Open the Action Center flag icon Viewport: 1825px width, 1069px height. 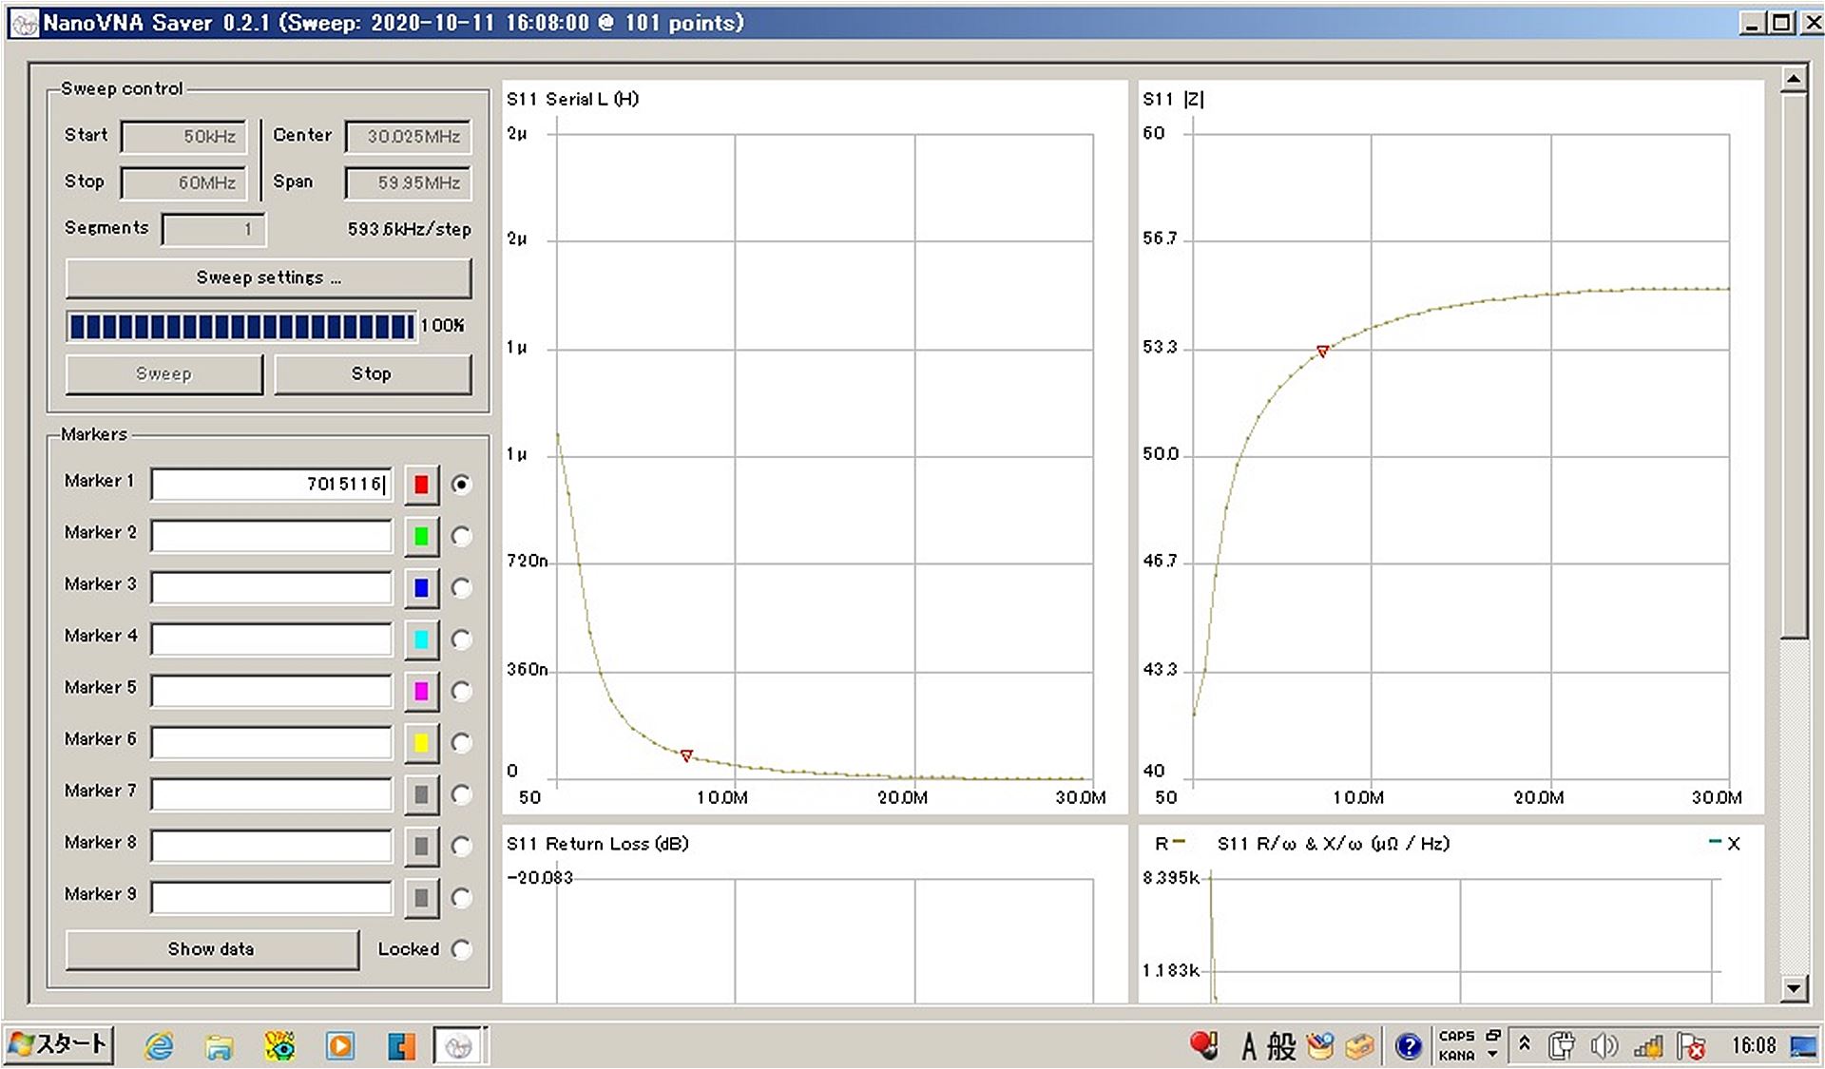tap(1691, 1046)
